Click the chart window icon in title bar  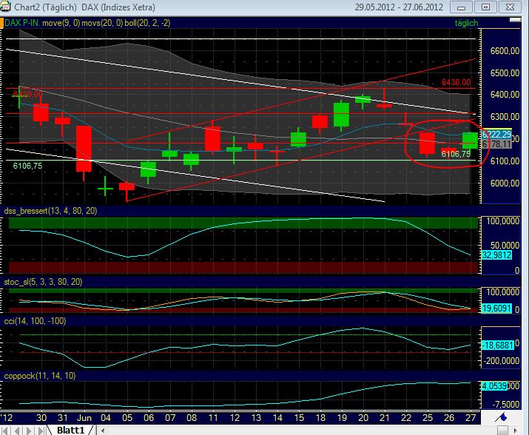pos(5,6)
